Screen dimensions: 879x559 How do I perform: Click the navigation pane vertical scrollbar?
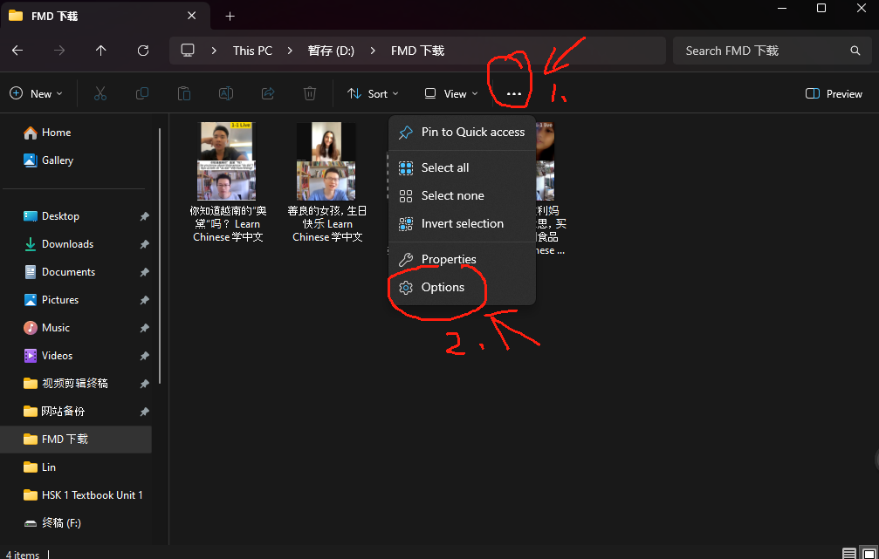[160, 256]
